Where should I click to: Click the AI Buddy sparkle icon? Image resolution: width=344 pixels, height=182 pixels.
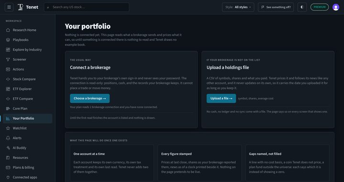(x=8, y=148)
